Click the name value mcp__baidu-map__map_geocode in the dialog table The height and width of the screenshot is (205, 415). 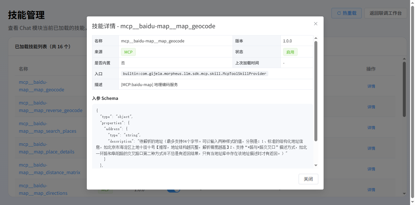pyautogui.click(x=153, y=41)
